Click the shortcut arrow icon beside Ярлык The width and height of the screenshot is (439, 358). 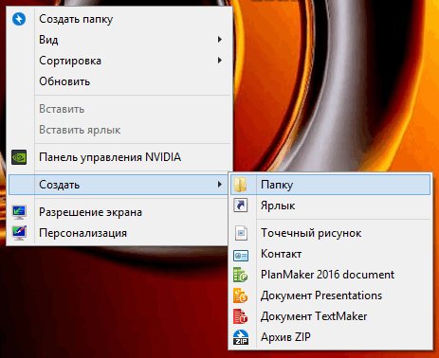(241, 206)
